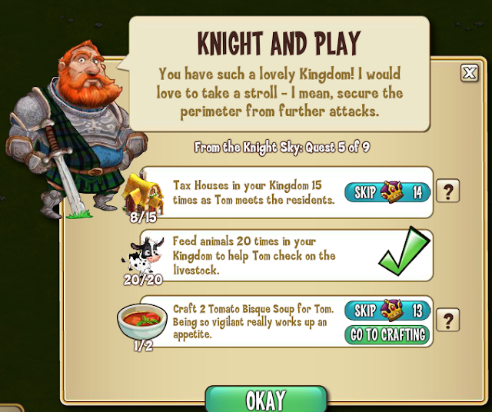Confirm the quest dialog with Okay

pyautogui.click(x=266, y=399)
